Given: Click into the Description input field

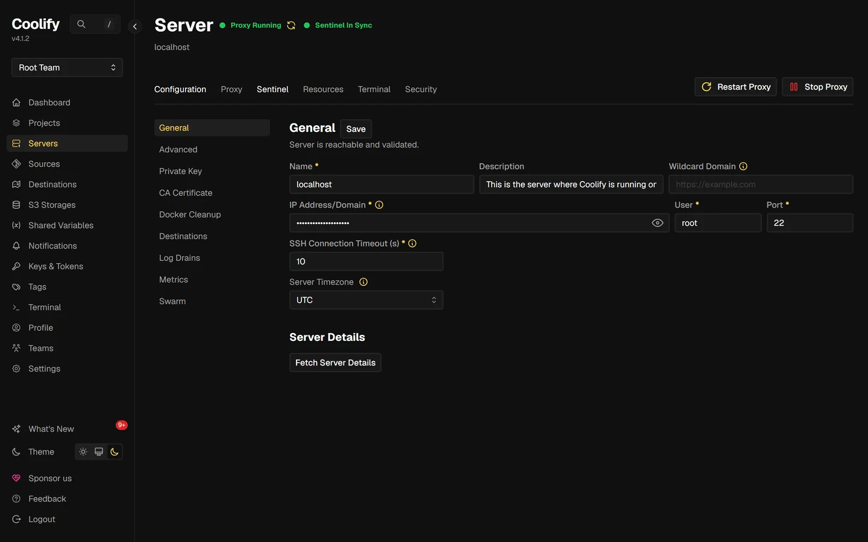Looking at the screenshot, I should point(571,184).
